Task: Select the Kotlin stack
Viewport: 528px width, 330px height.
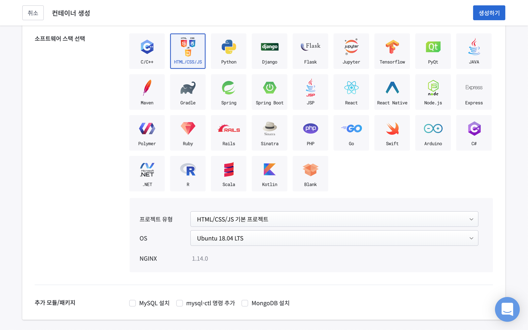Action: [269, 174]
